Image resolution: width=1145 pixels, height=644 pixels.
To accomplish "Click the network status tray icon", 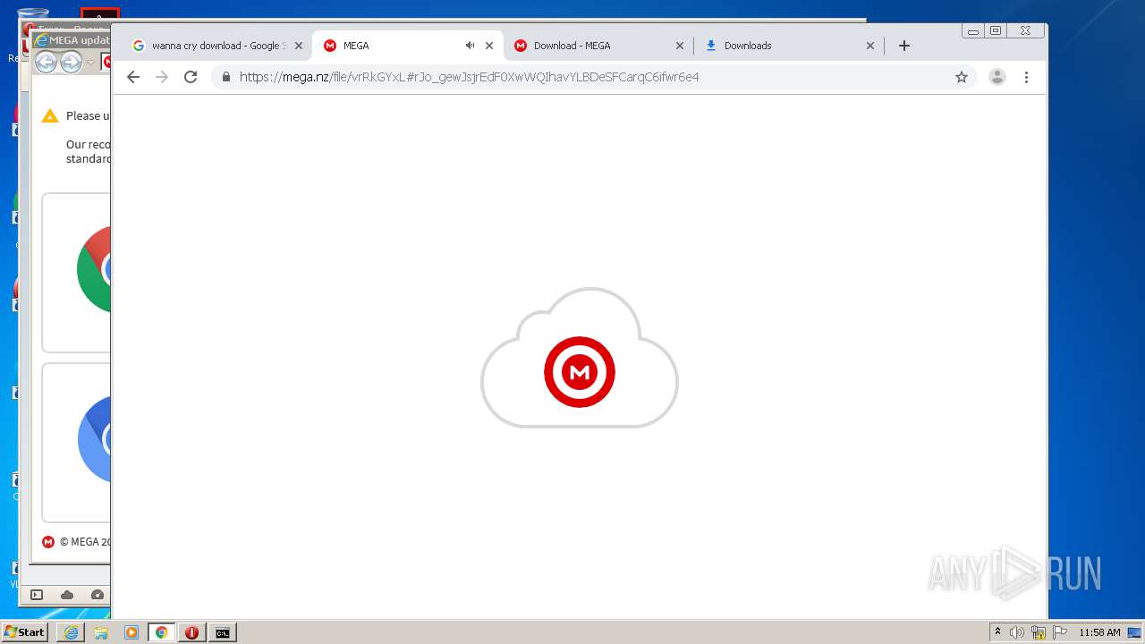I will (1039, 632).
